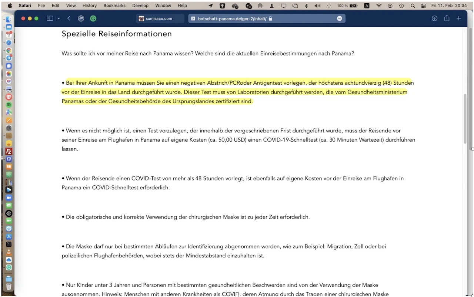Screen dimensions: 474x297
Task: Open the Share menu
Action: coord(447,18)
